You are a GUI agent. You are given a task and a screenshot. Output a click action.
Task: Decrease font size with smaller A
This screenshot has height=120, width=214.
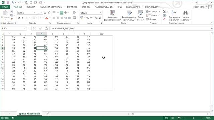coord(49,13)
